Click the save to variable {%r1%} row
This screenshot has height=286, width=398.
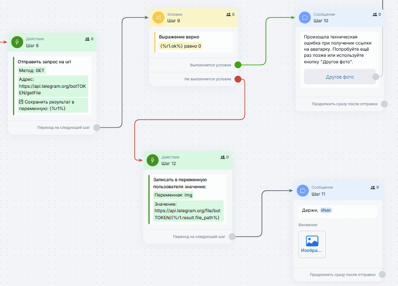(x=53, y=105)
